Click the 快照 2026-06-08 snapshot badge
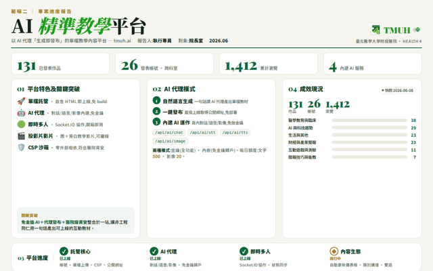The height and width of the screenshot is (271, 433). click(x=397, y=90)
